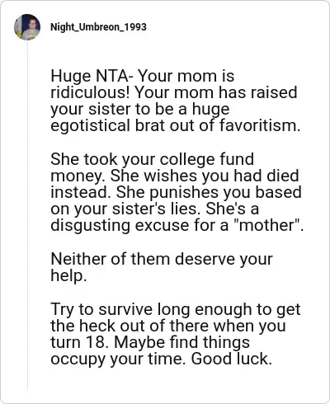Click the Night_Umbreon_1993 username link
Viewport: 330px width, 404px height.
point(98,27)
